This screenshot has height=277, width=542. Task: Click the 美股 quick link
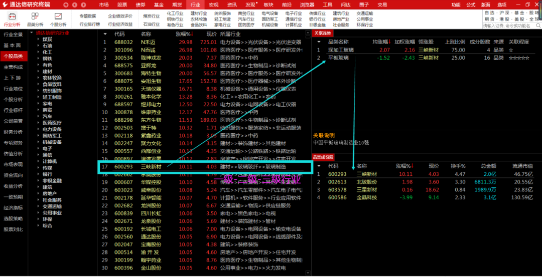pyautogui.click(x=519, y=19)
